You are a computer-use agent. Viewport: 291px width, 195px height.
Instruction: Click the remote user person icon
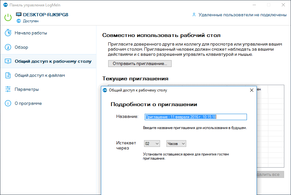pos(194,15)
